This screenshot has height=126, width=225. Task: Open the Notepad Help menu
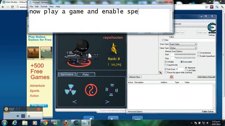(58, 7)
